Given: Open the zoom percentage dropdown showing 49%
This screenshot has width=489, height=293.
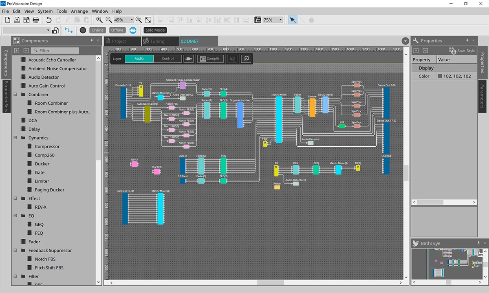Looking at the screenshot, I should [132, 20].
